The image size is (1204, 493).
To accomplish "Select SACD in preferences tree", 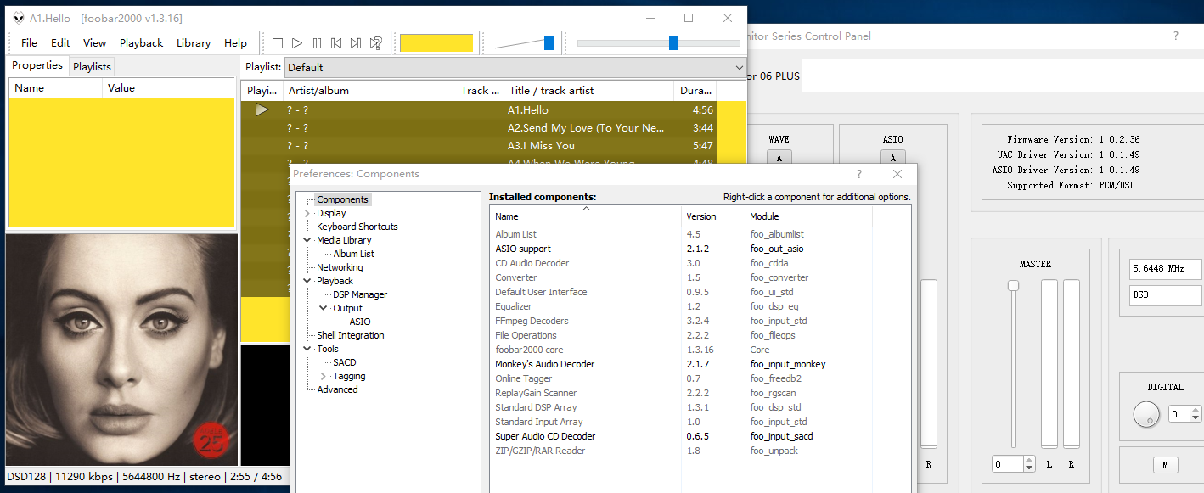I will 344,362.
